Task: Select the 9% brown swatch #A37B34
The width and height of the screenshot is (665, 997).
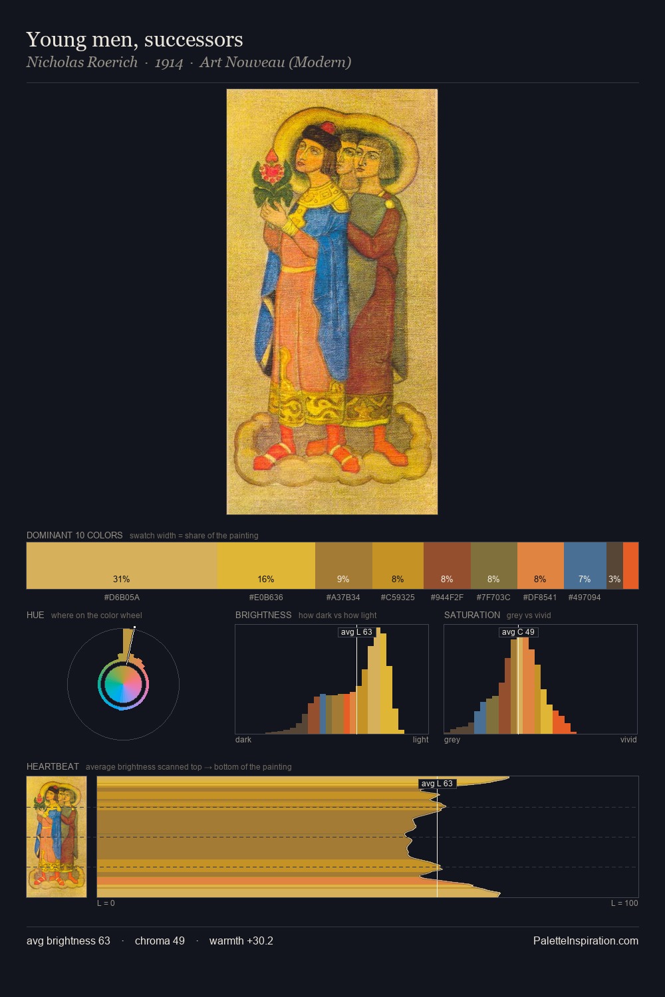Action: (344, 566)
